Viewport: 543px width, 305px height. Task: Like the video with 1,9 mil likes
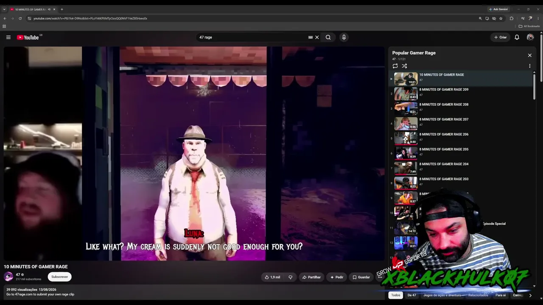click(272, 277)
